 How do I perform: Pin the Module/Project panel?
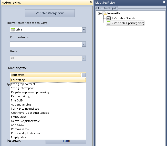click(164, 2)
